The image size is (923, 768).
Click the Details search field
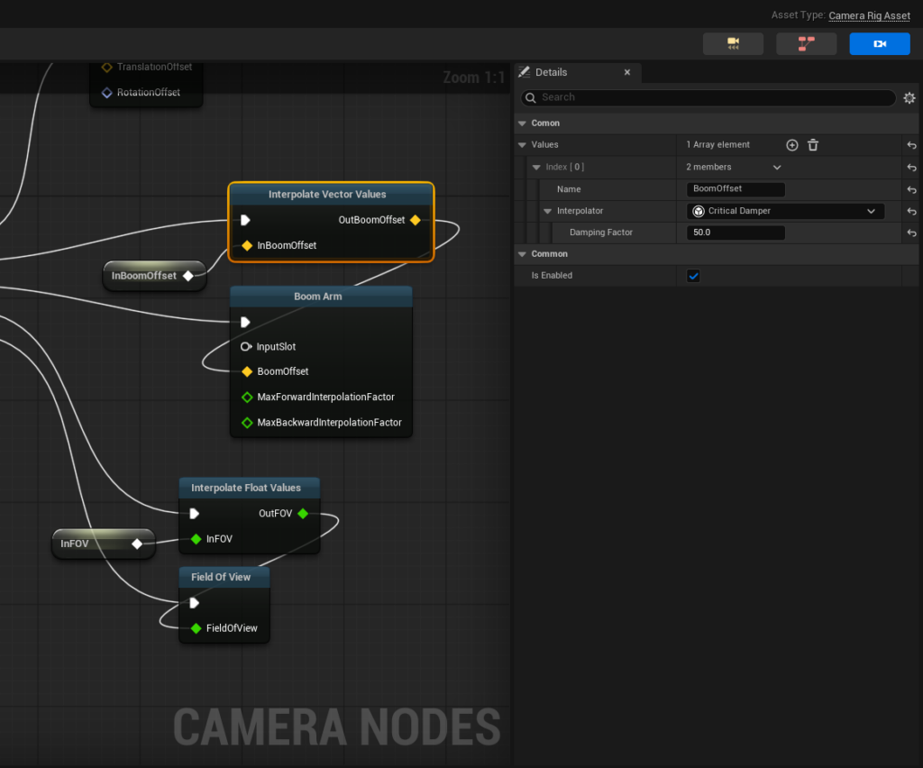[708, 97]
